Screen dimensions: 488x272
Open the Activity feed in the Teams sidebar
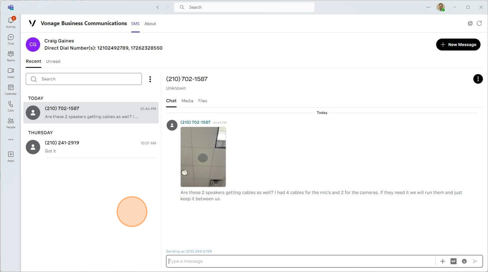click(x=10, y=22)
